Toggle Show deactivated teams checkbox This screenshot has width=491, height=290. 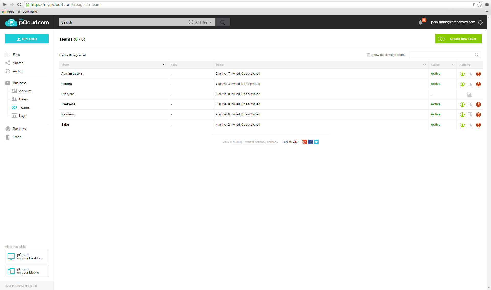click(369, 55)
